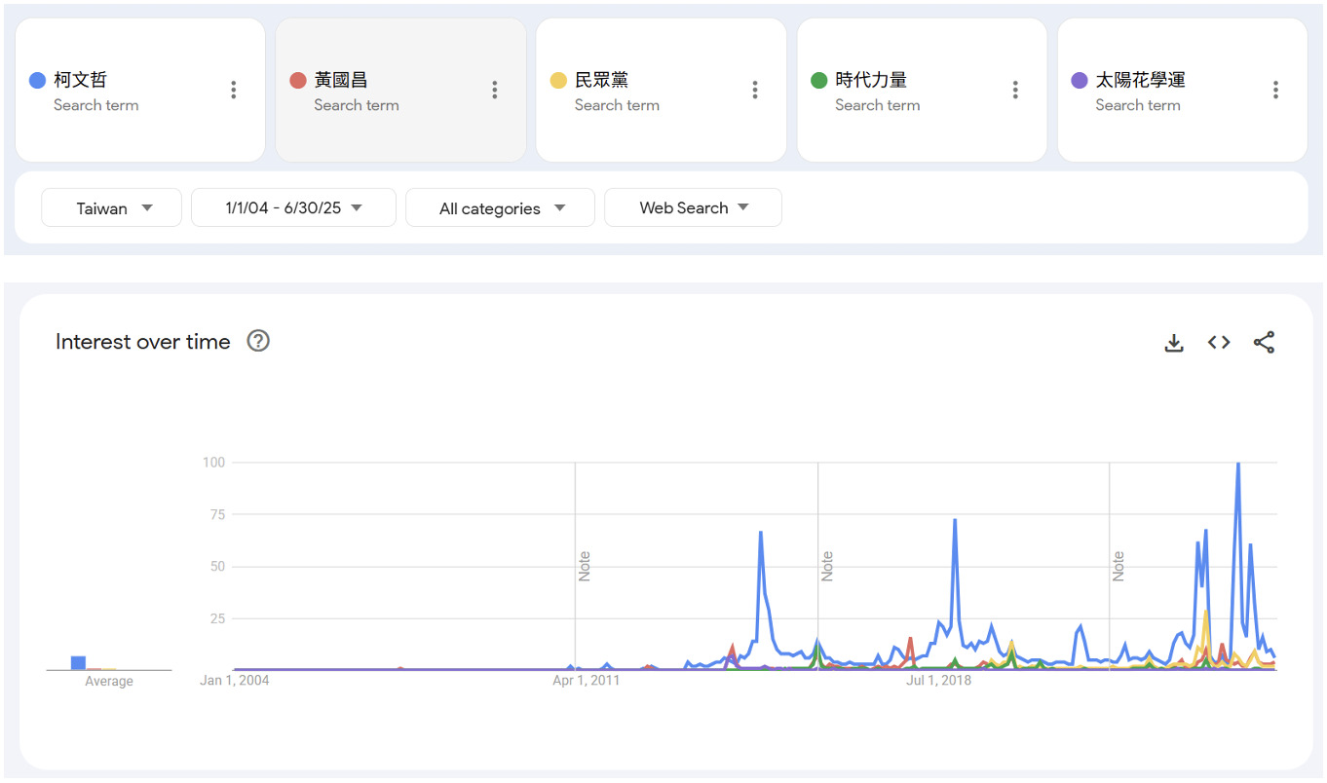This screenshot has height=783, width=1327.
Task: Click the 'Jan 1, 2004' axis label
Action: click(x=235, y=680)
